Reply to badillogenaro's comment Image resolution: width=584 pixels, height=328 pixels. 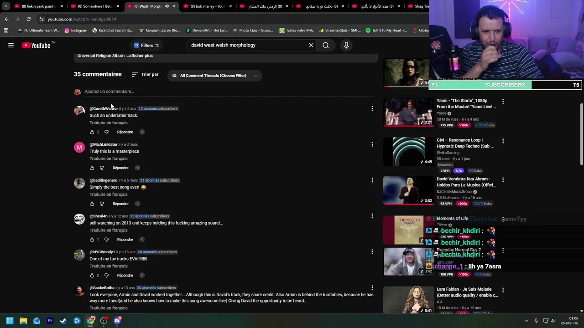pyautogui.click(x=120, y=204)
